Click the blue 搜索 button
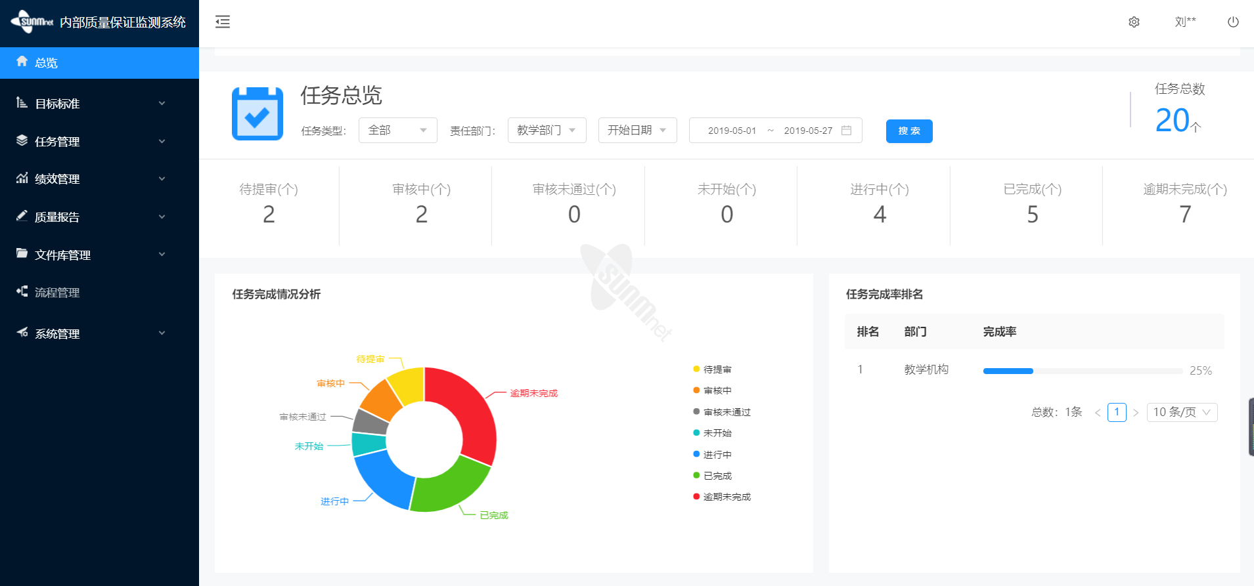The width and height of the screenshot is (1254, 586). pyautogui.click(x=908, y=131)
